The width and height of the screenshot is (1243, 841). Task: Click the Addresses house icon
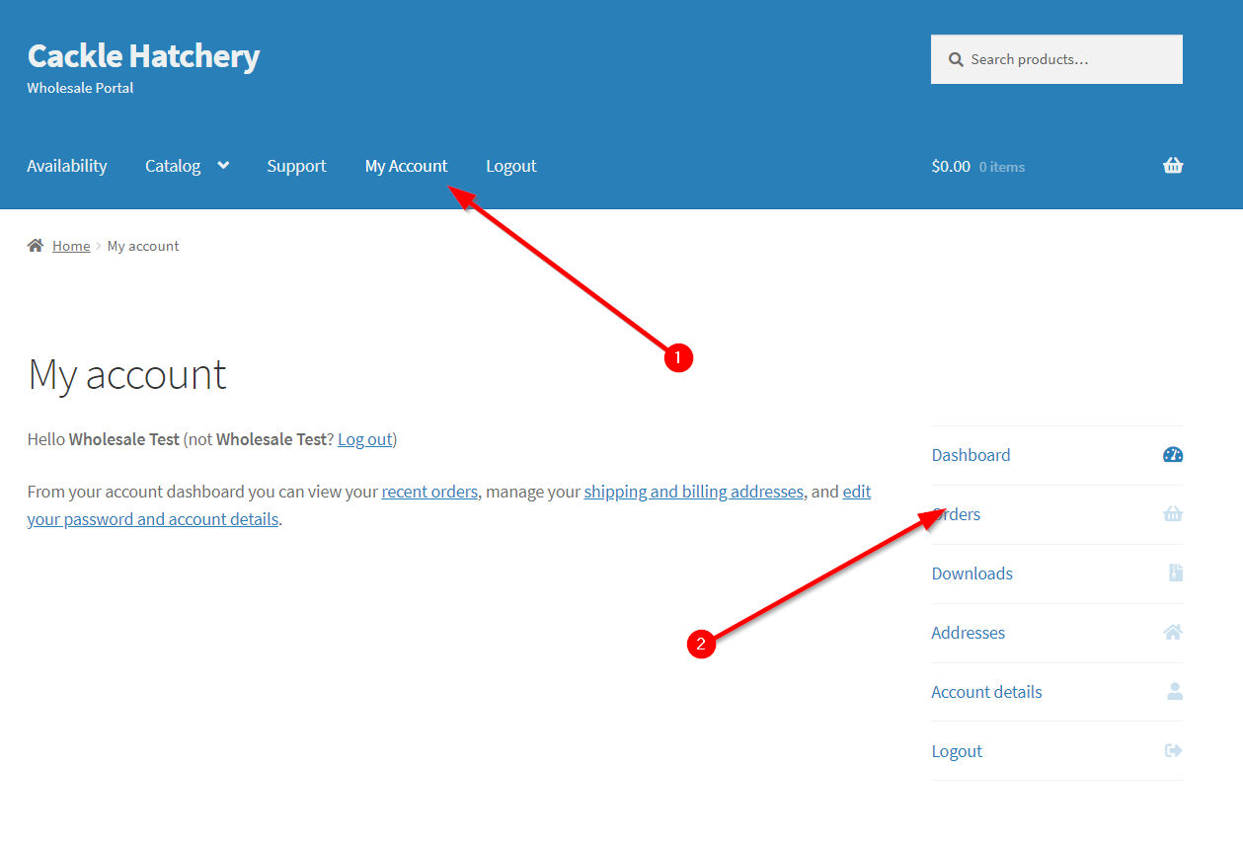coord(1173,633)
